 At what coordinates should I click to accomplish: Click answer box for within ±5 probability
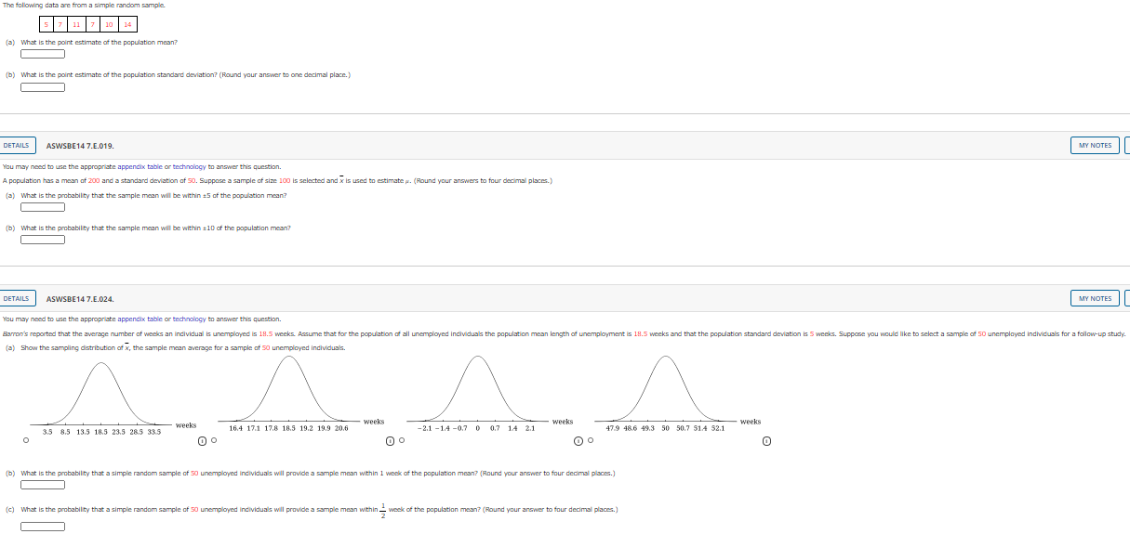click(x=43, y=207)
